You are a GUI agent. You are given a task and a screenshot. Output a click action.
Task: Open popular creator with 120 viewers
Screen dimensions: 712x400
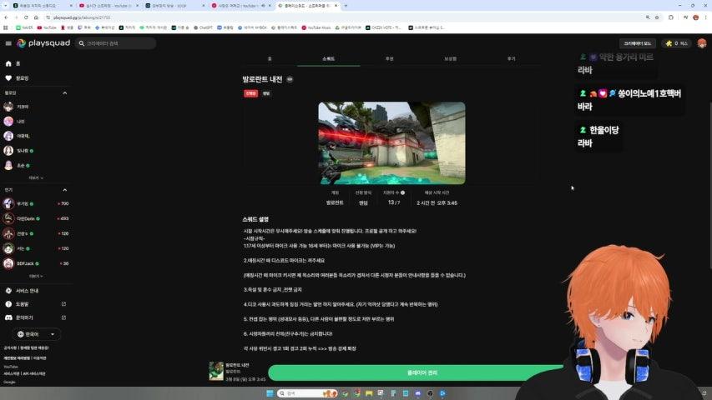point(36,248)
